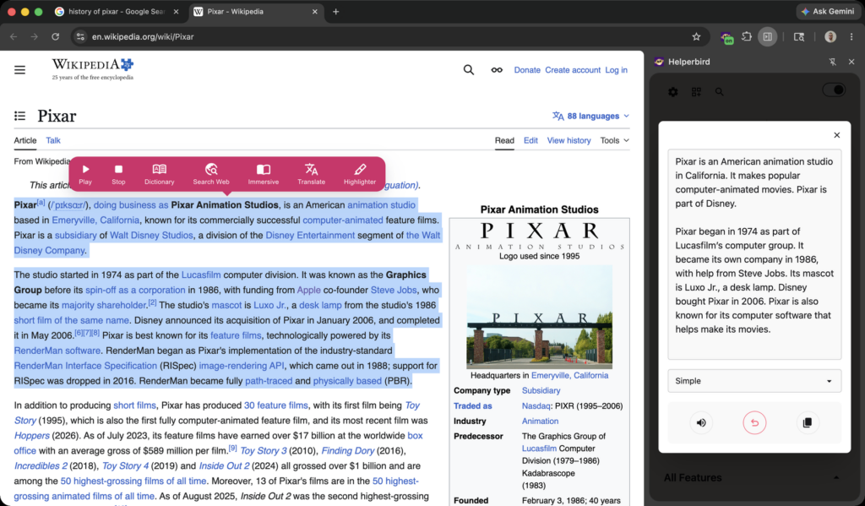Copy summary with the clipboard icon
This screenshot has height=506, width=865.
[x=807, y=422]
